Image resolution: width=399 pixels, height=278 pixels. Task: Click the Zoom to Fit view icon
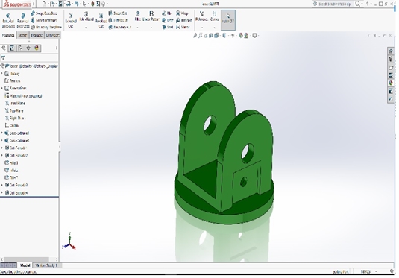[x=195, y=36]
